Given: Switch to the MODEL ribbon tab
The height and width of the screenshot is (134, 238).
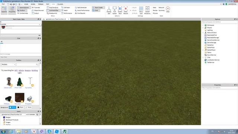Looking at the screenshot, I should coord(33,4).
